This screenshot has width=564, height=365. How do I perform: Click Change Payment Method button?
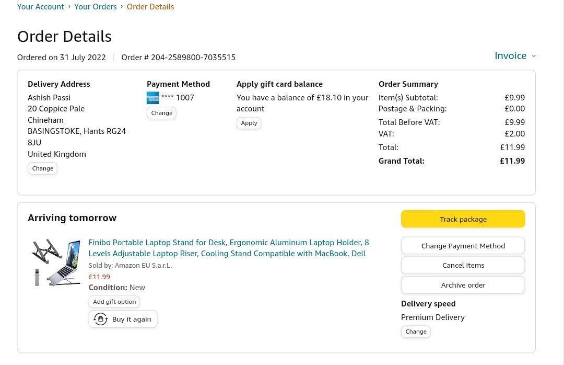[x=463, y=246]
